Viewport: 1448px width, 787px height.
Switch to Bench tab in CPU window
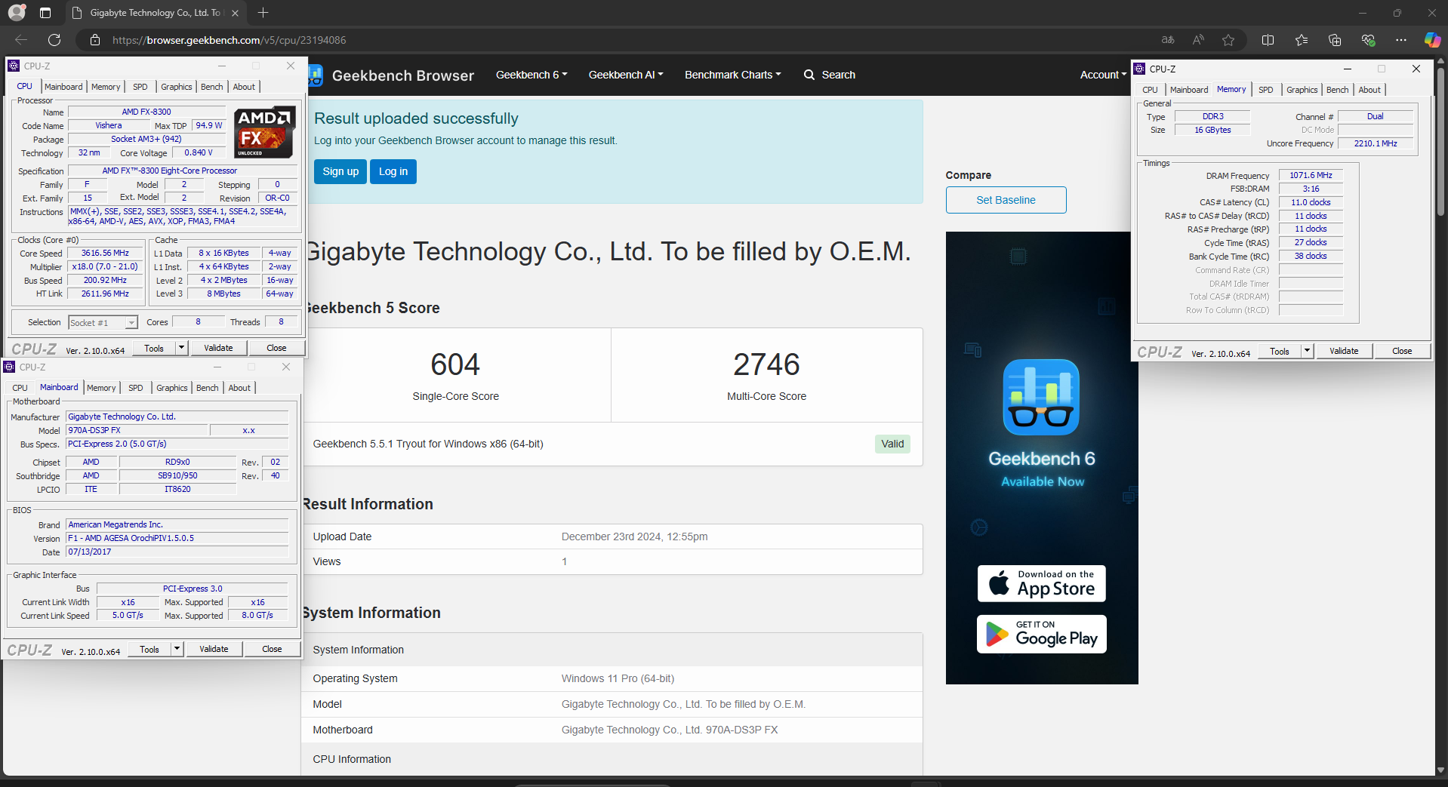pos(212,87)
